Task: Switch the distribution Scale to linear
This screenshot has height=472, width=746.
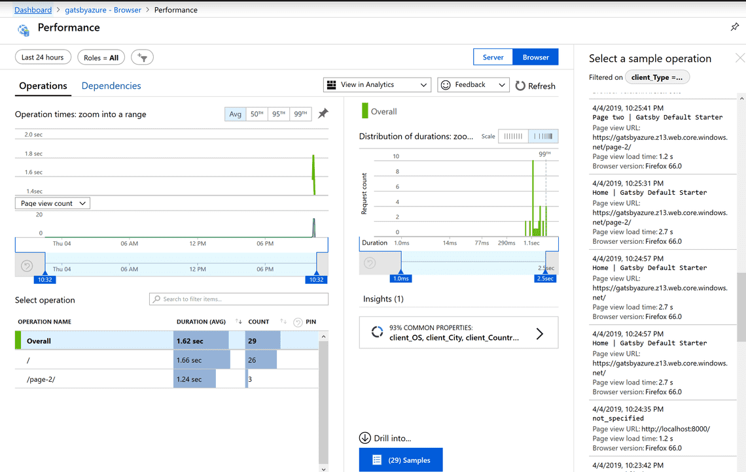Action: (x=514, y=136)
